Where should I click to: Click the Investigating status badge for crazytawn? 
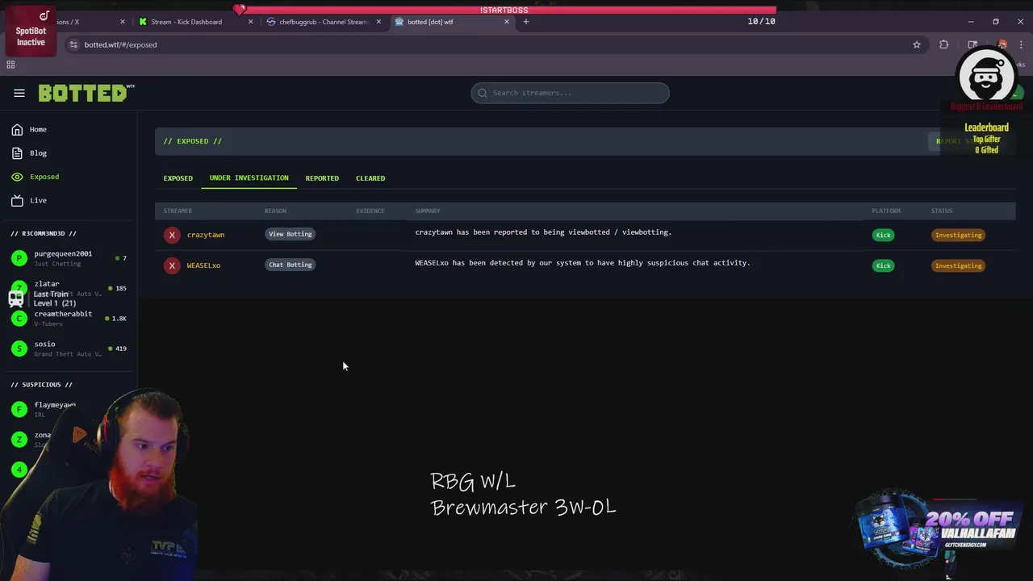(x=959, y=235)
